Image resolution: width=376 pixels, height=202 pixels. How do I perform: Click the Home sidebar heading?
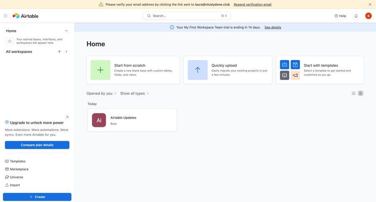[11, 31]
